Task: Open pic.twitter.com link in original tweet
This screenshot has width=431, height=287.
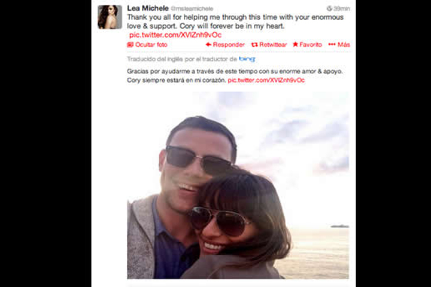Action: point(175,35)
